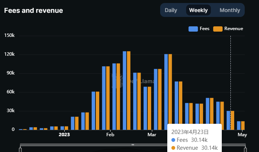Viewport: 259px width, 152px height.
Task: Click the center grip of zoom bar
Action: [x=133, y=145]
